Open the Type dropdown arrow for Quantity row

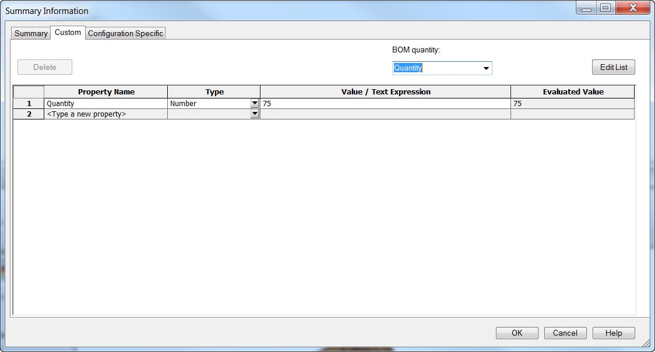tap(254, 103)
